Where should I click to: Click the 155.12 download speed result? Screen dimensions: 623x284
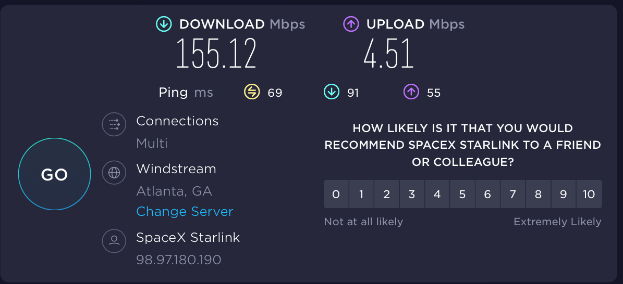pyautogui.click(x=216, y=54)
